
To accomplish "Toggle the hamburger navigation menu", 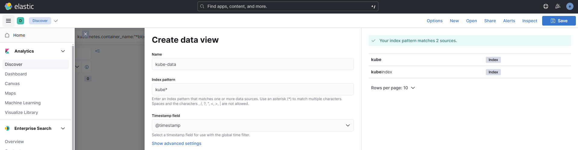I will coord(8,21).
